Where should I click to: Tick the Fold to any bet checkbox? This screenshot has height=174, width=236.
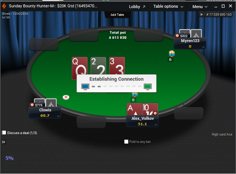(126, 141)
